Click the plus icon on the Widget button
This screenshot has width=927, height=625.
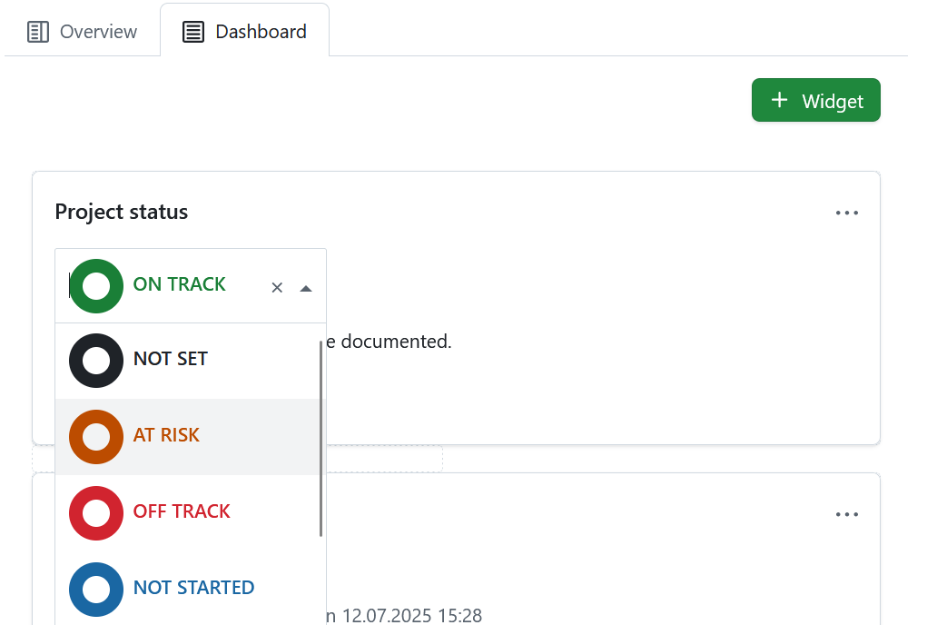point(779,100)
